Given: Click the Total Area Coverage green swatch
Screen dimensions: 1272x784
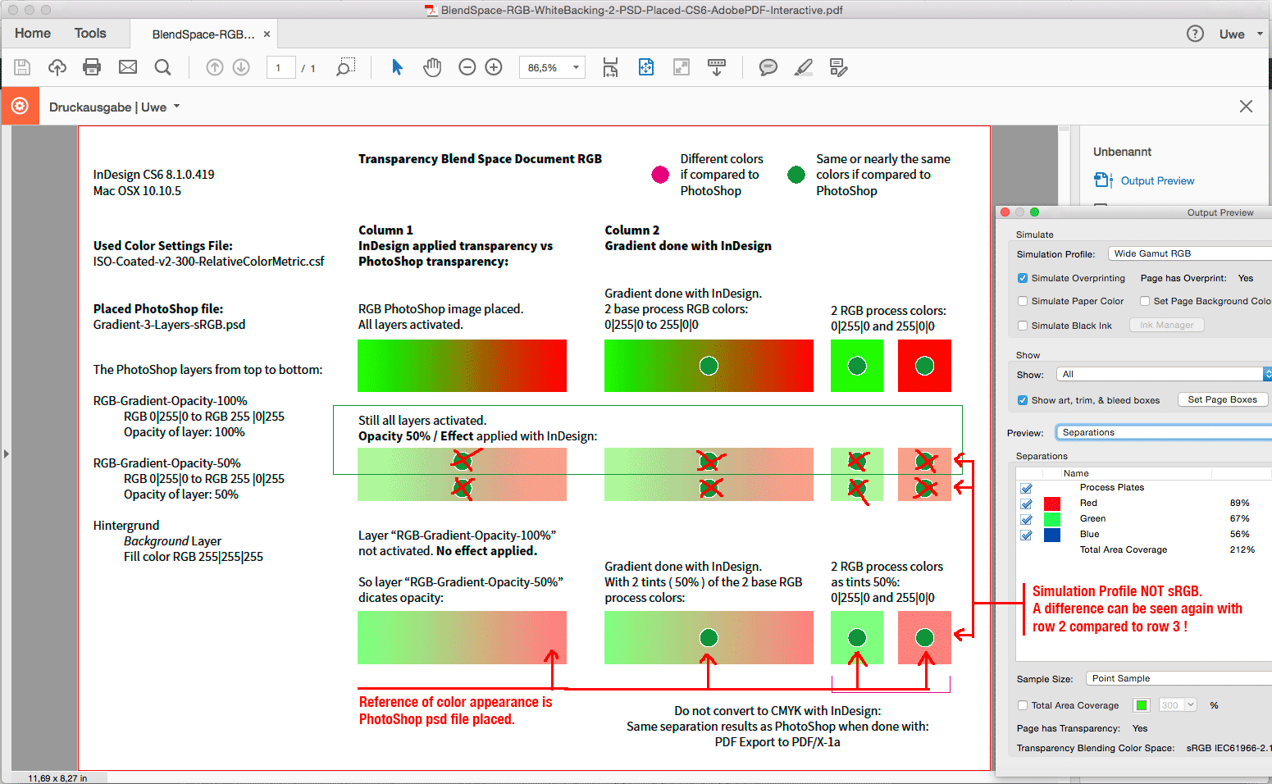Looking at the screenshot, I should coord(1142,705).
